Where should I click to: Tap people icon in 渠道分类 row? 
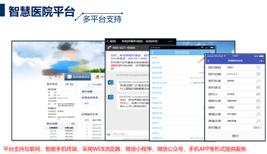[x=258, y=114]
